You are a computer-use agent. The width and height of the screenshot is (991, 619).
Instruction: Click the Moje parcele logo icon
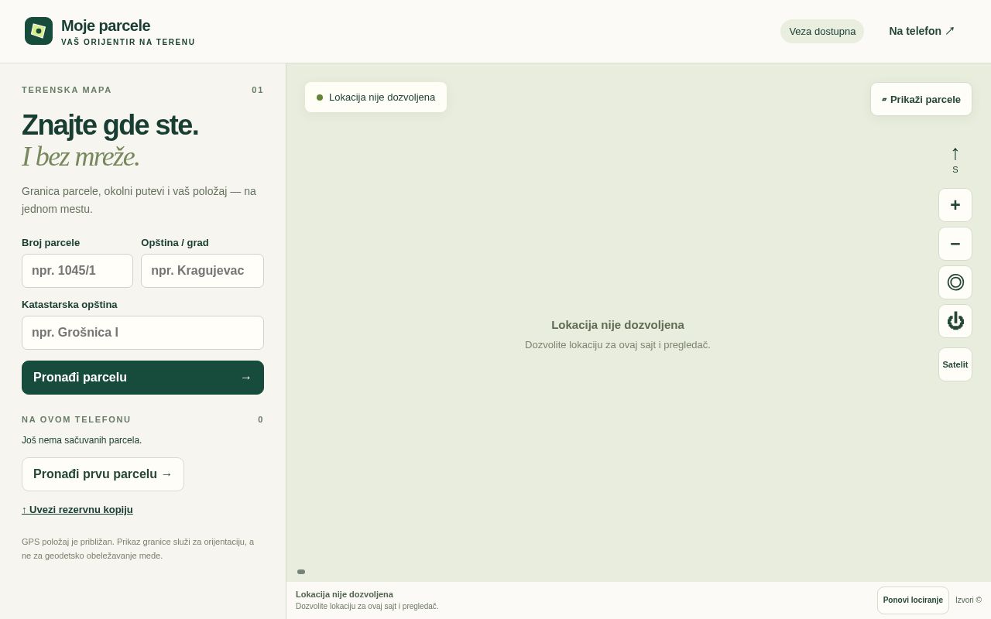pyautogui.click(x=39, y=31)
